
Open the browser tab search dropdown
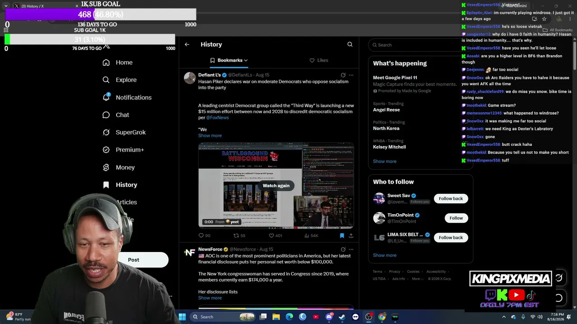[6, 6]
